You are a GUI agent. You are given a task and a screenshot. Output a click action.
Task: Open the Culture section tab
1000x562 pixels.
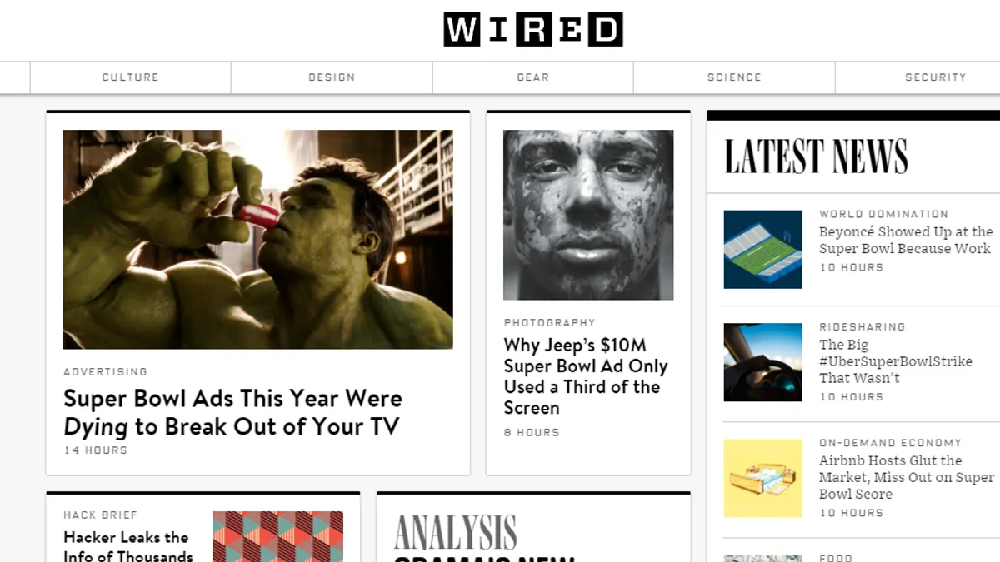[131, 77]
